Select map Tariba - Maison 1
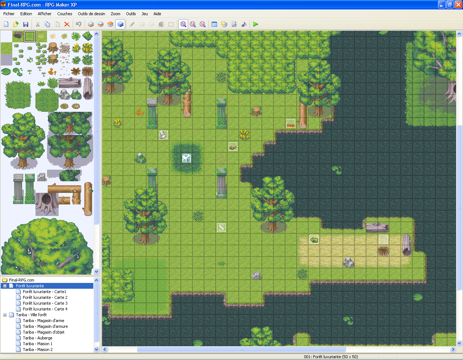 point(38,344)
